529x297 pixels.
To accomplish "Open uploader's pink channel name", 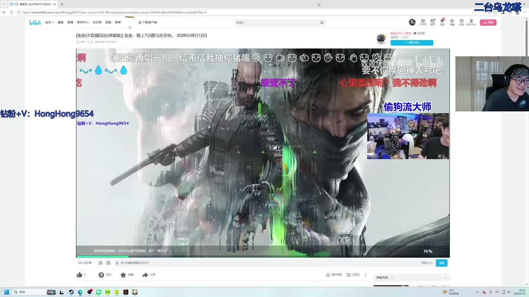I will 401,33.
